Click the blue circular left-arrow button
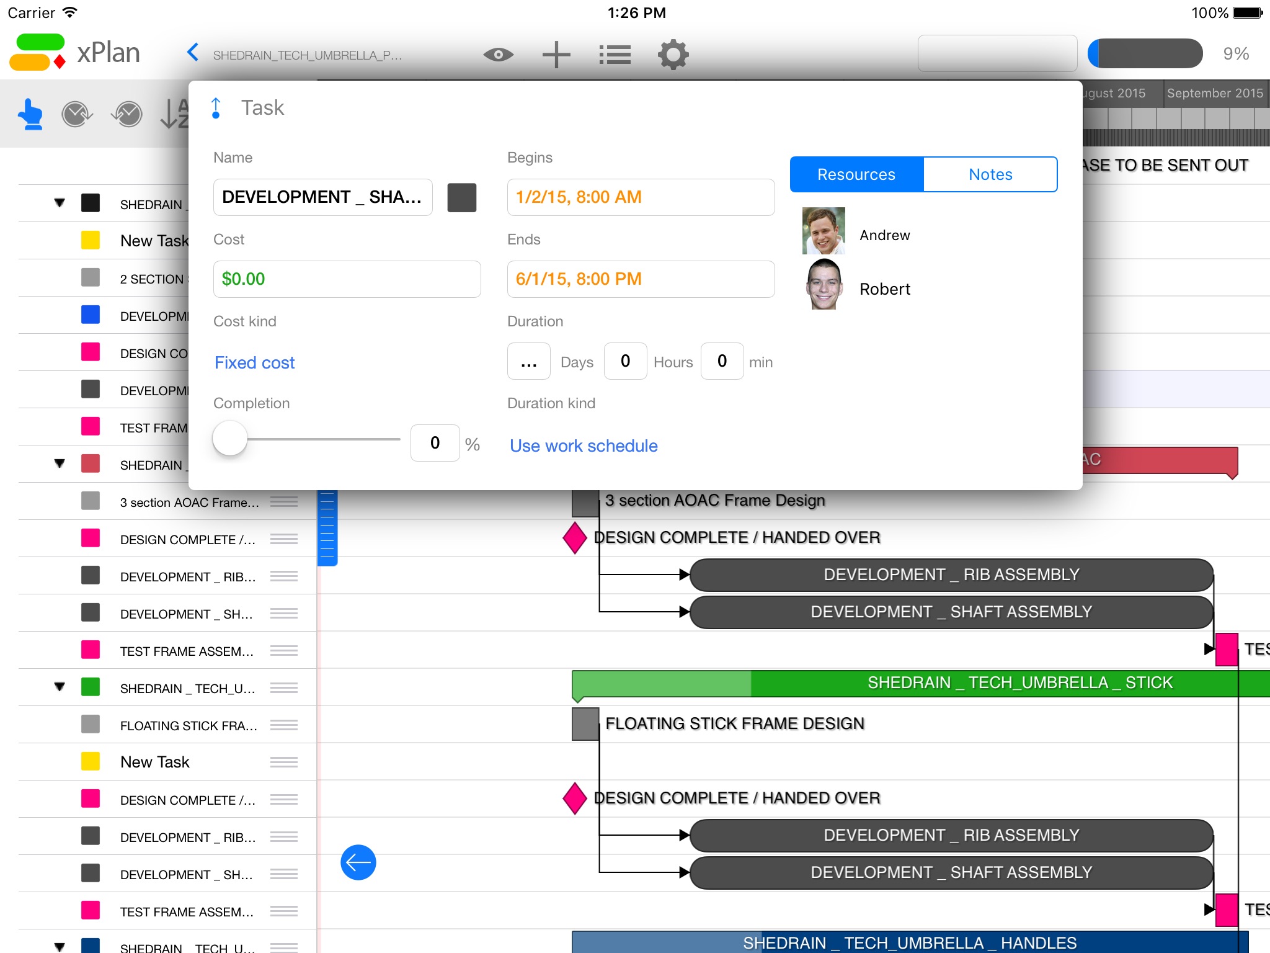 pos(358,862)
